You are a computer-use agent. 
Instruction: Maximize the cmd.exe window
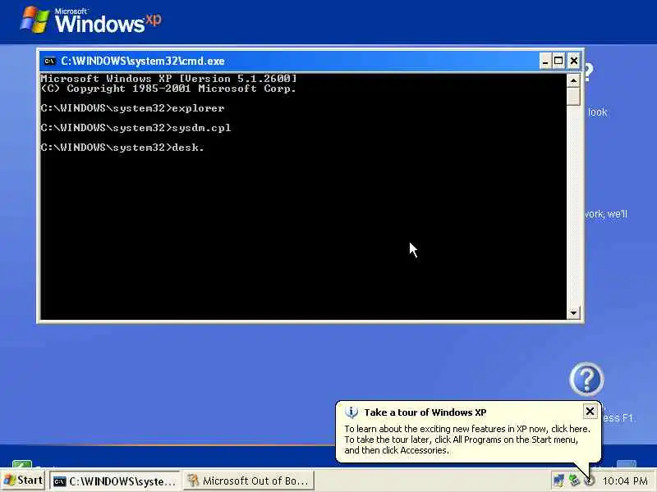point(558,61)
